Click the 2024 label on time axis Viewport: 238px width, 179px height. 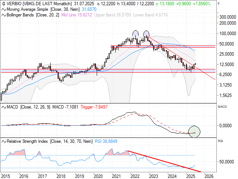[x=172, y=176]
